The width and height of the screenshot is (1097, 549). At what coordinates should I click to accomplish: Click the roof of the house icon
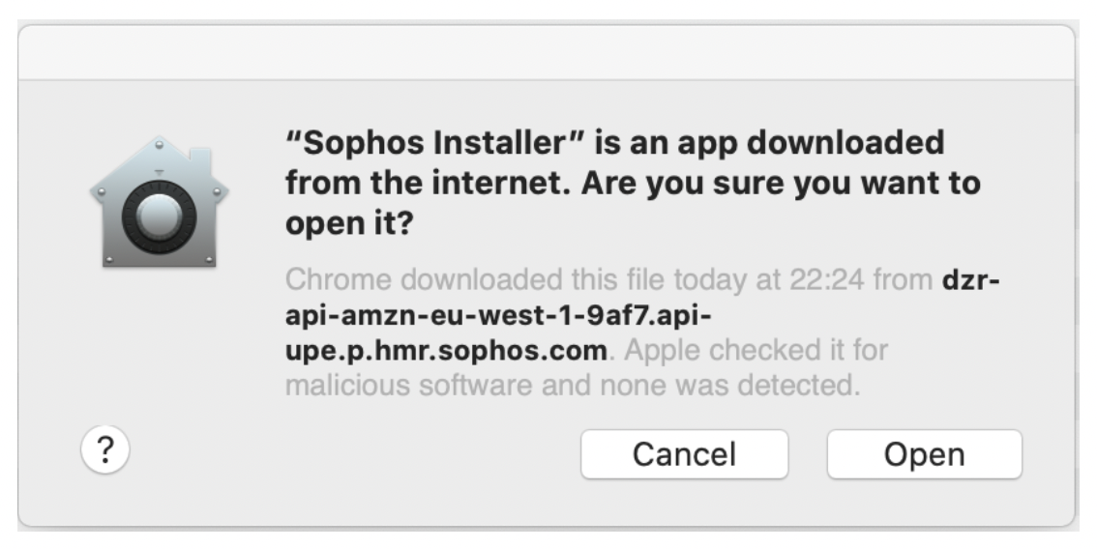tap(159, 164)
